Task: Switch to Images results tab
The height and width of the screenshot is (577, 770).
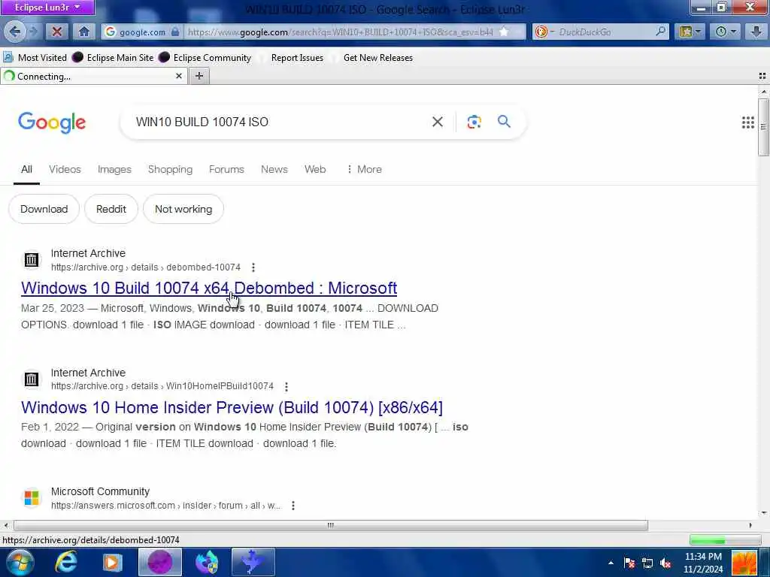Action: pyautogui.click(x=114, y=169)
